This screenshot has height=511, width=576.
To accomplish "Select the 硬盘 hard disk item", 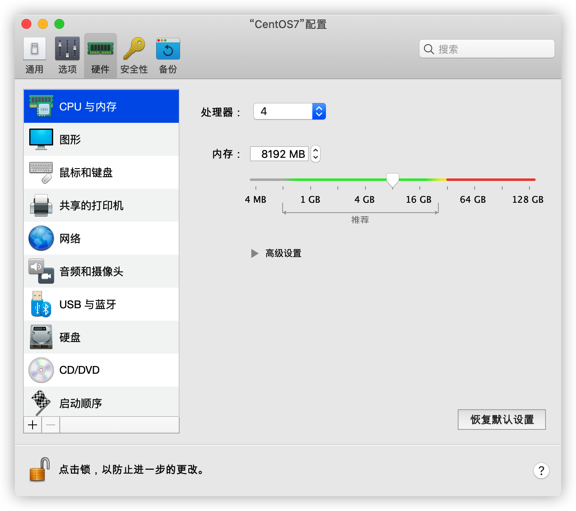I will coord(101,337).
